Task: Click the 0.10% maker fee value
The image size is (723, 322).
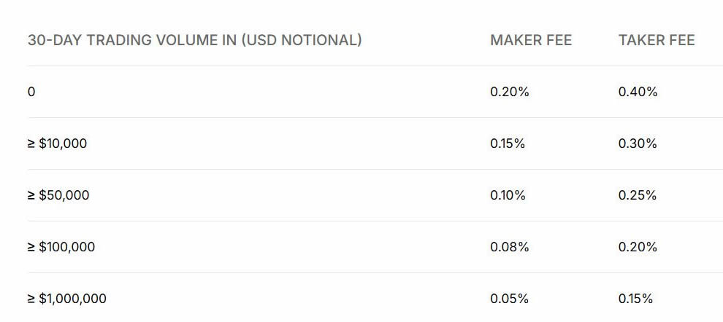Action: point(508,195)
